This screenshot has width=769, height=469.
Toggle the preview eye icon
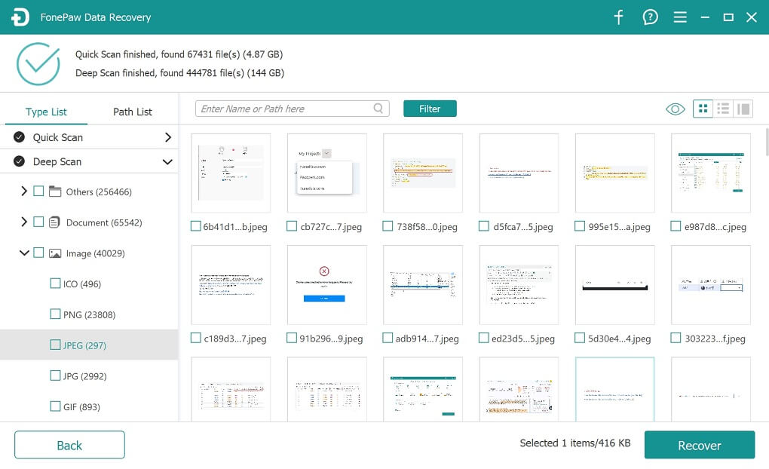tap(676, 109)
